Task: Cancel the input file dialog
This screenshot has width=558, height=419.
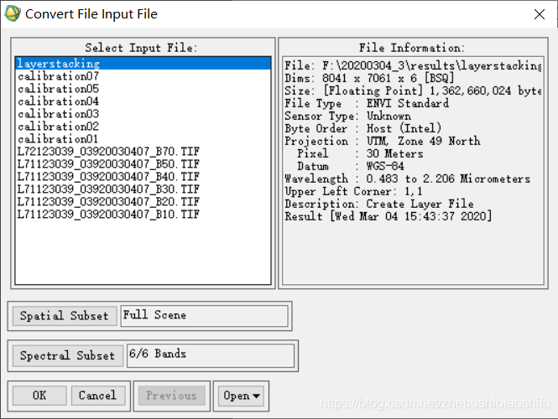Action: pyautogui.click(x=98, y=396)
